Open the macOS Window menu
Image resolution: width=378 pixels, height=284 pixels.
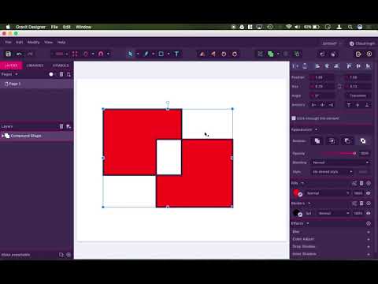(x=83, y=27)
